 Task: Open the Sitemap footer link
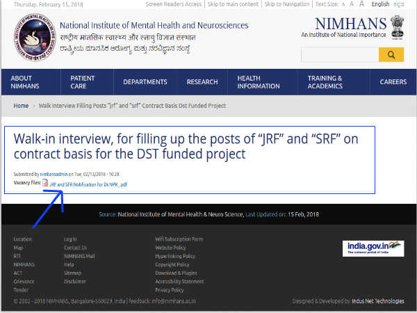(72, 273)
